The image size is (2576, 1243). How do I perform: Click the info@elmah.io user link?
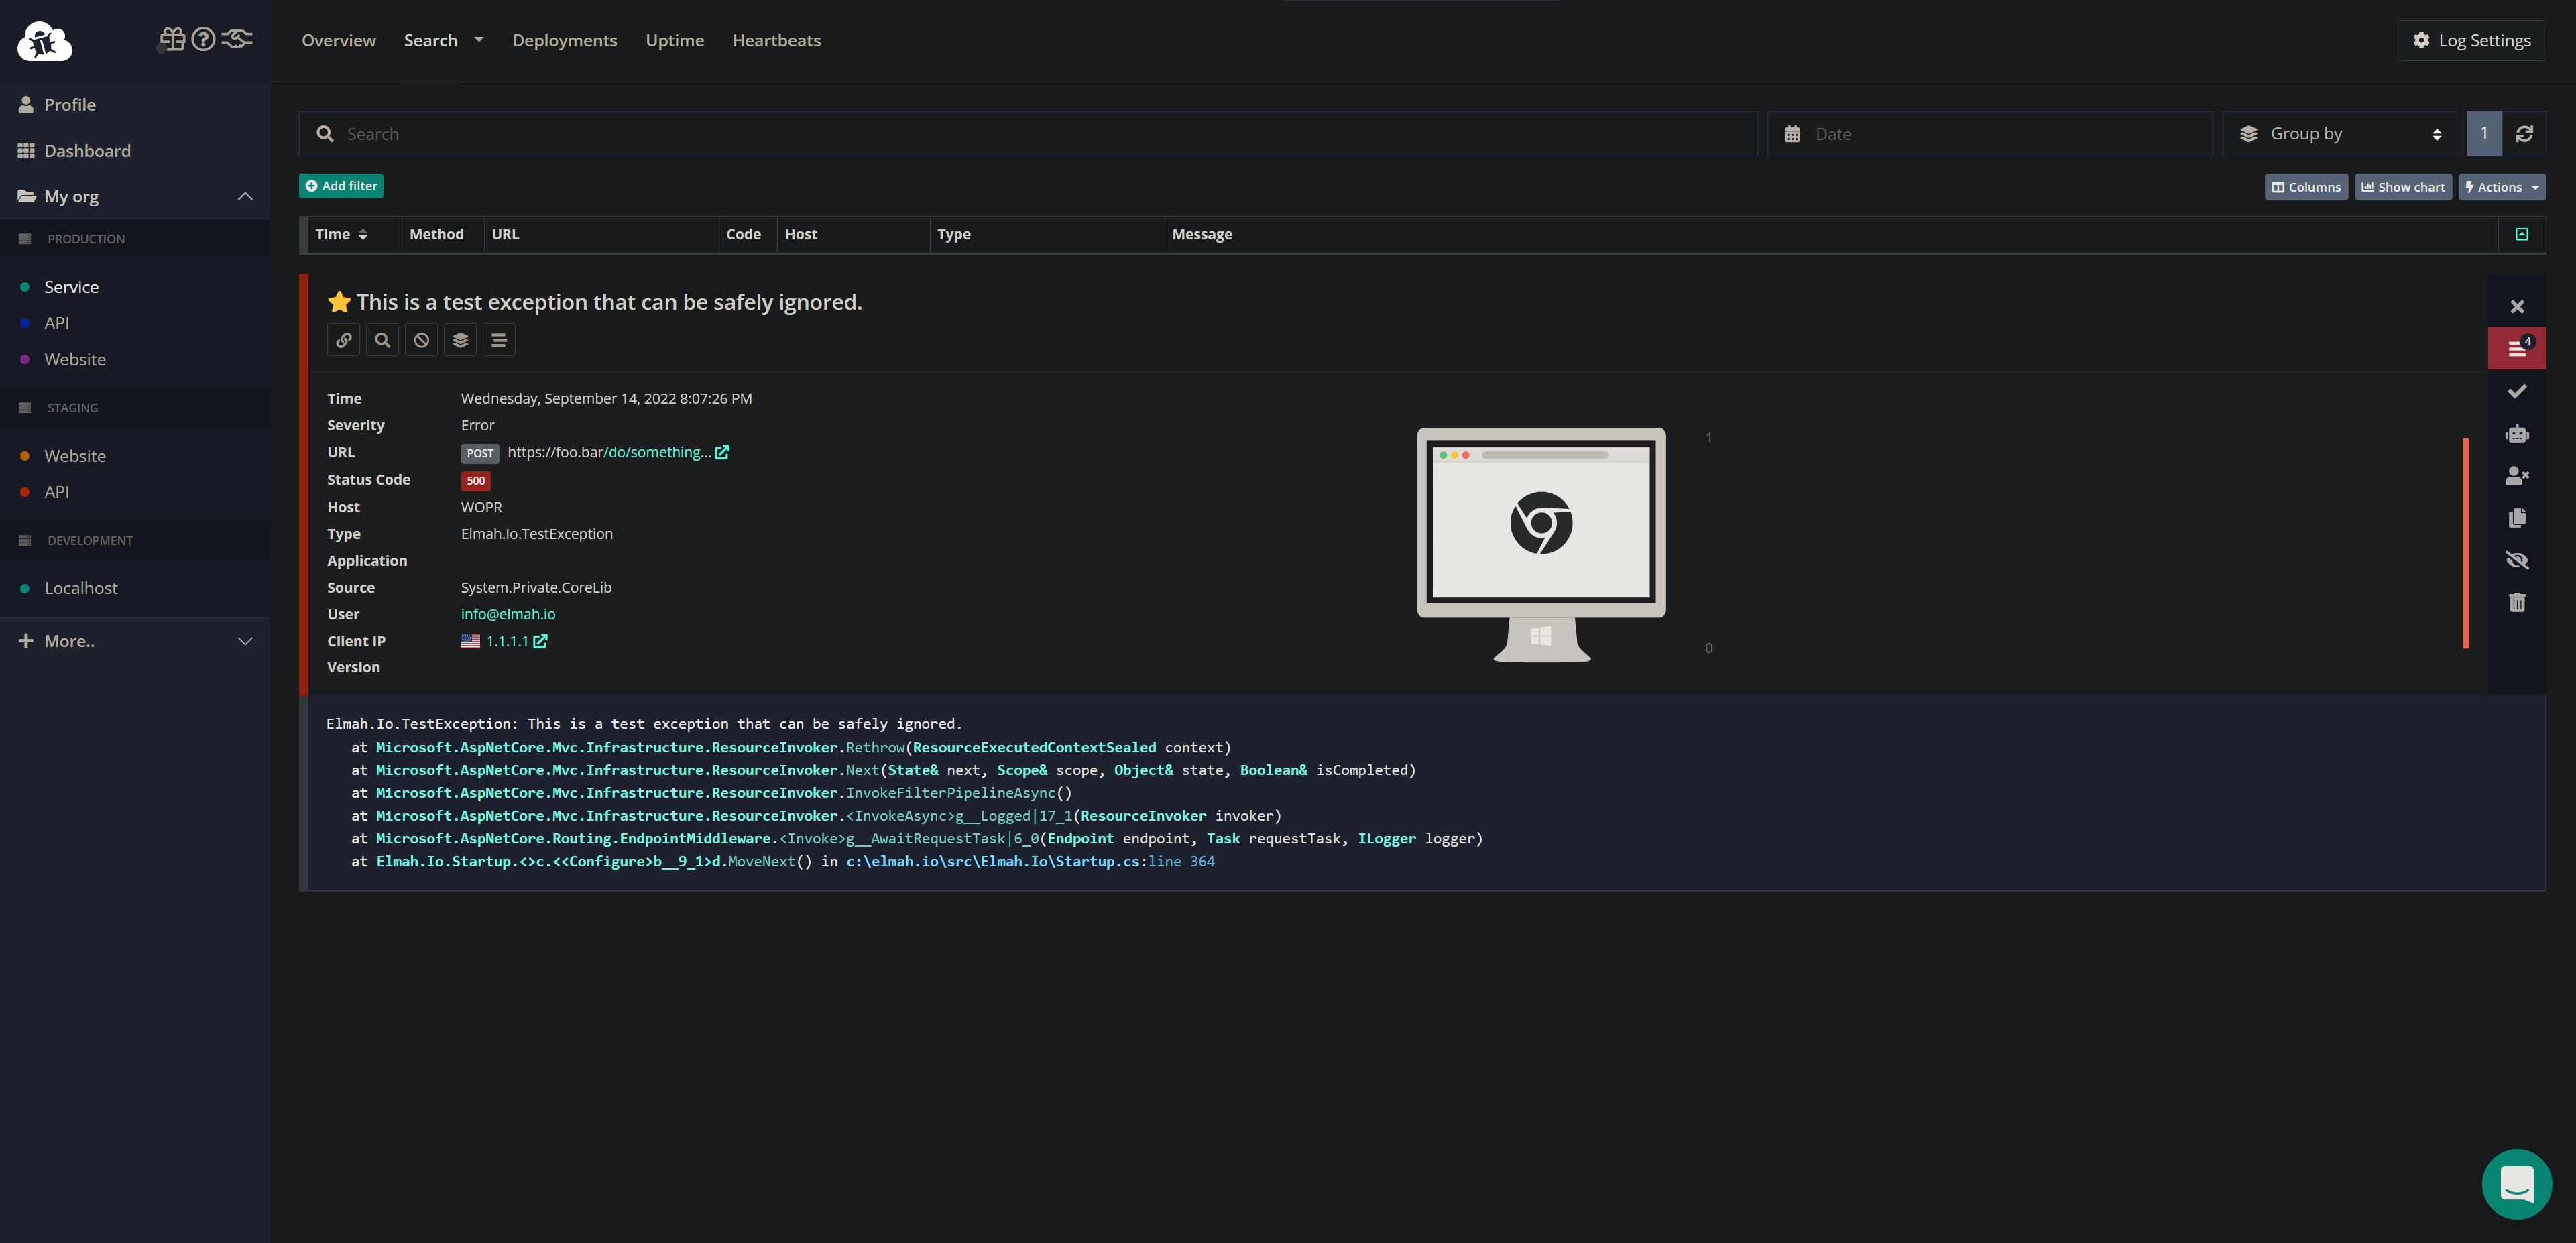pos(508,614)
